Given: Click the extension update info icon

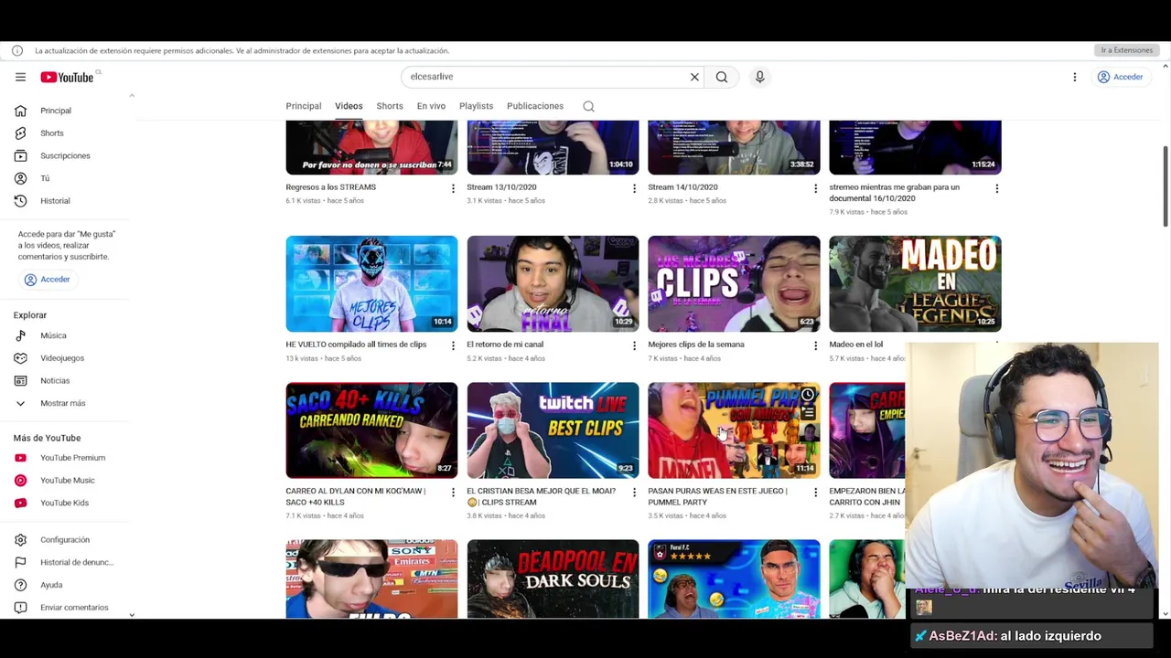Looking at the screenshot, I should [x=16, y=50].
